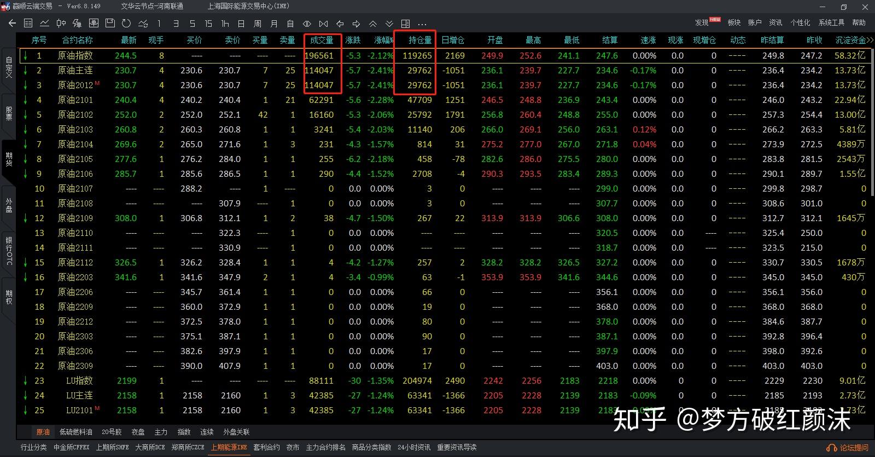Click the right arrow navigation icon
Image resolution: width=875 pixels, height=457 pixels.
coord(356,24)
